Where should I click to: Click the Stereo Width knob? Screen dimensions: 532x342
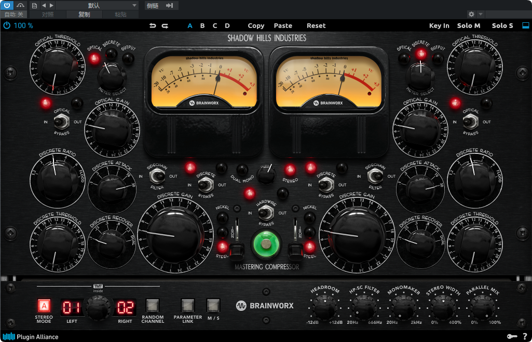443,307
